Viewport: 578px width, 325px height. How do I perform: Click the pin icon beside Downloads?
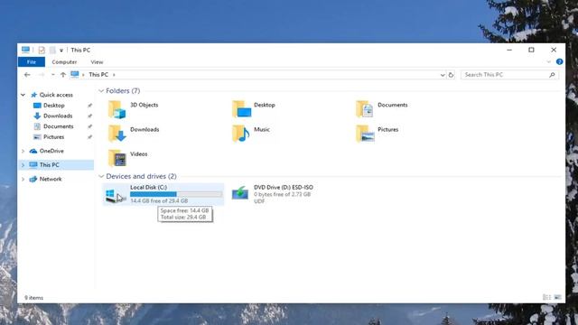(89, 116)
